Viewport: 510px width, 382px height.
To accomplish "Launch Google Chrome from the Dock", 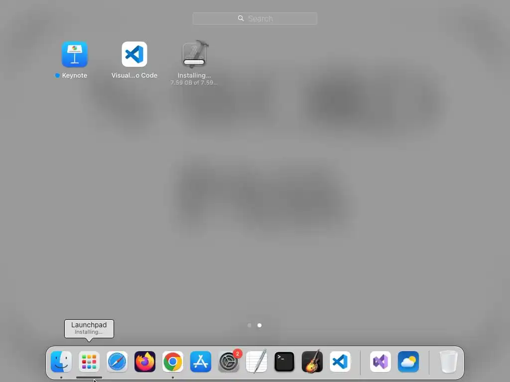I will pos(173,362).
